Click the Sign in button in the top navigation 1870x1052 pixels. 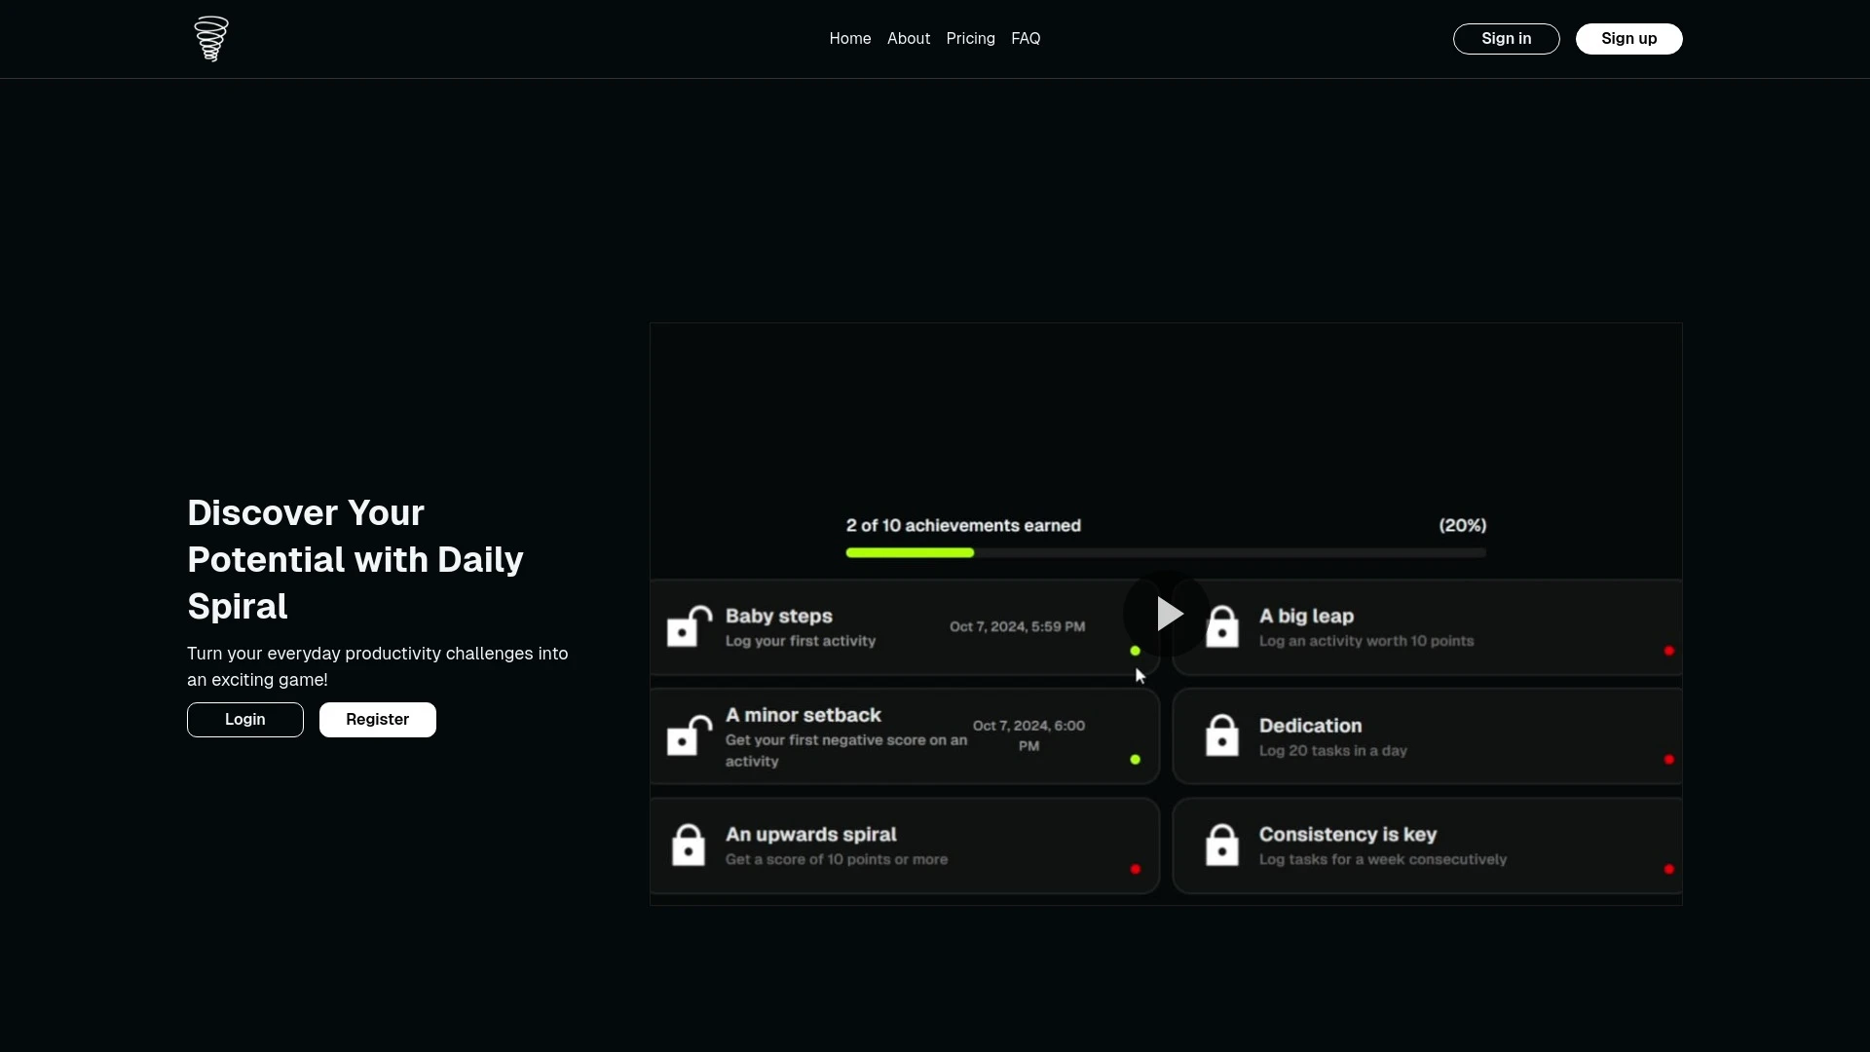(1505, 39)
